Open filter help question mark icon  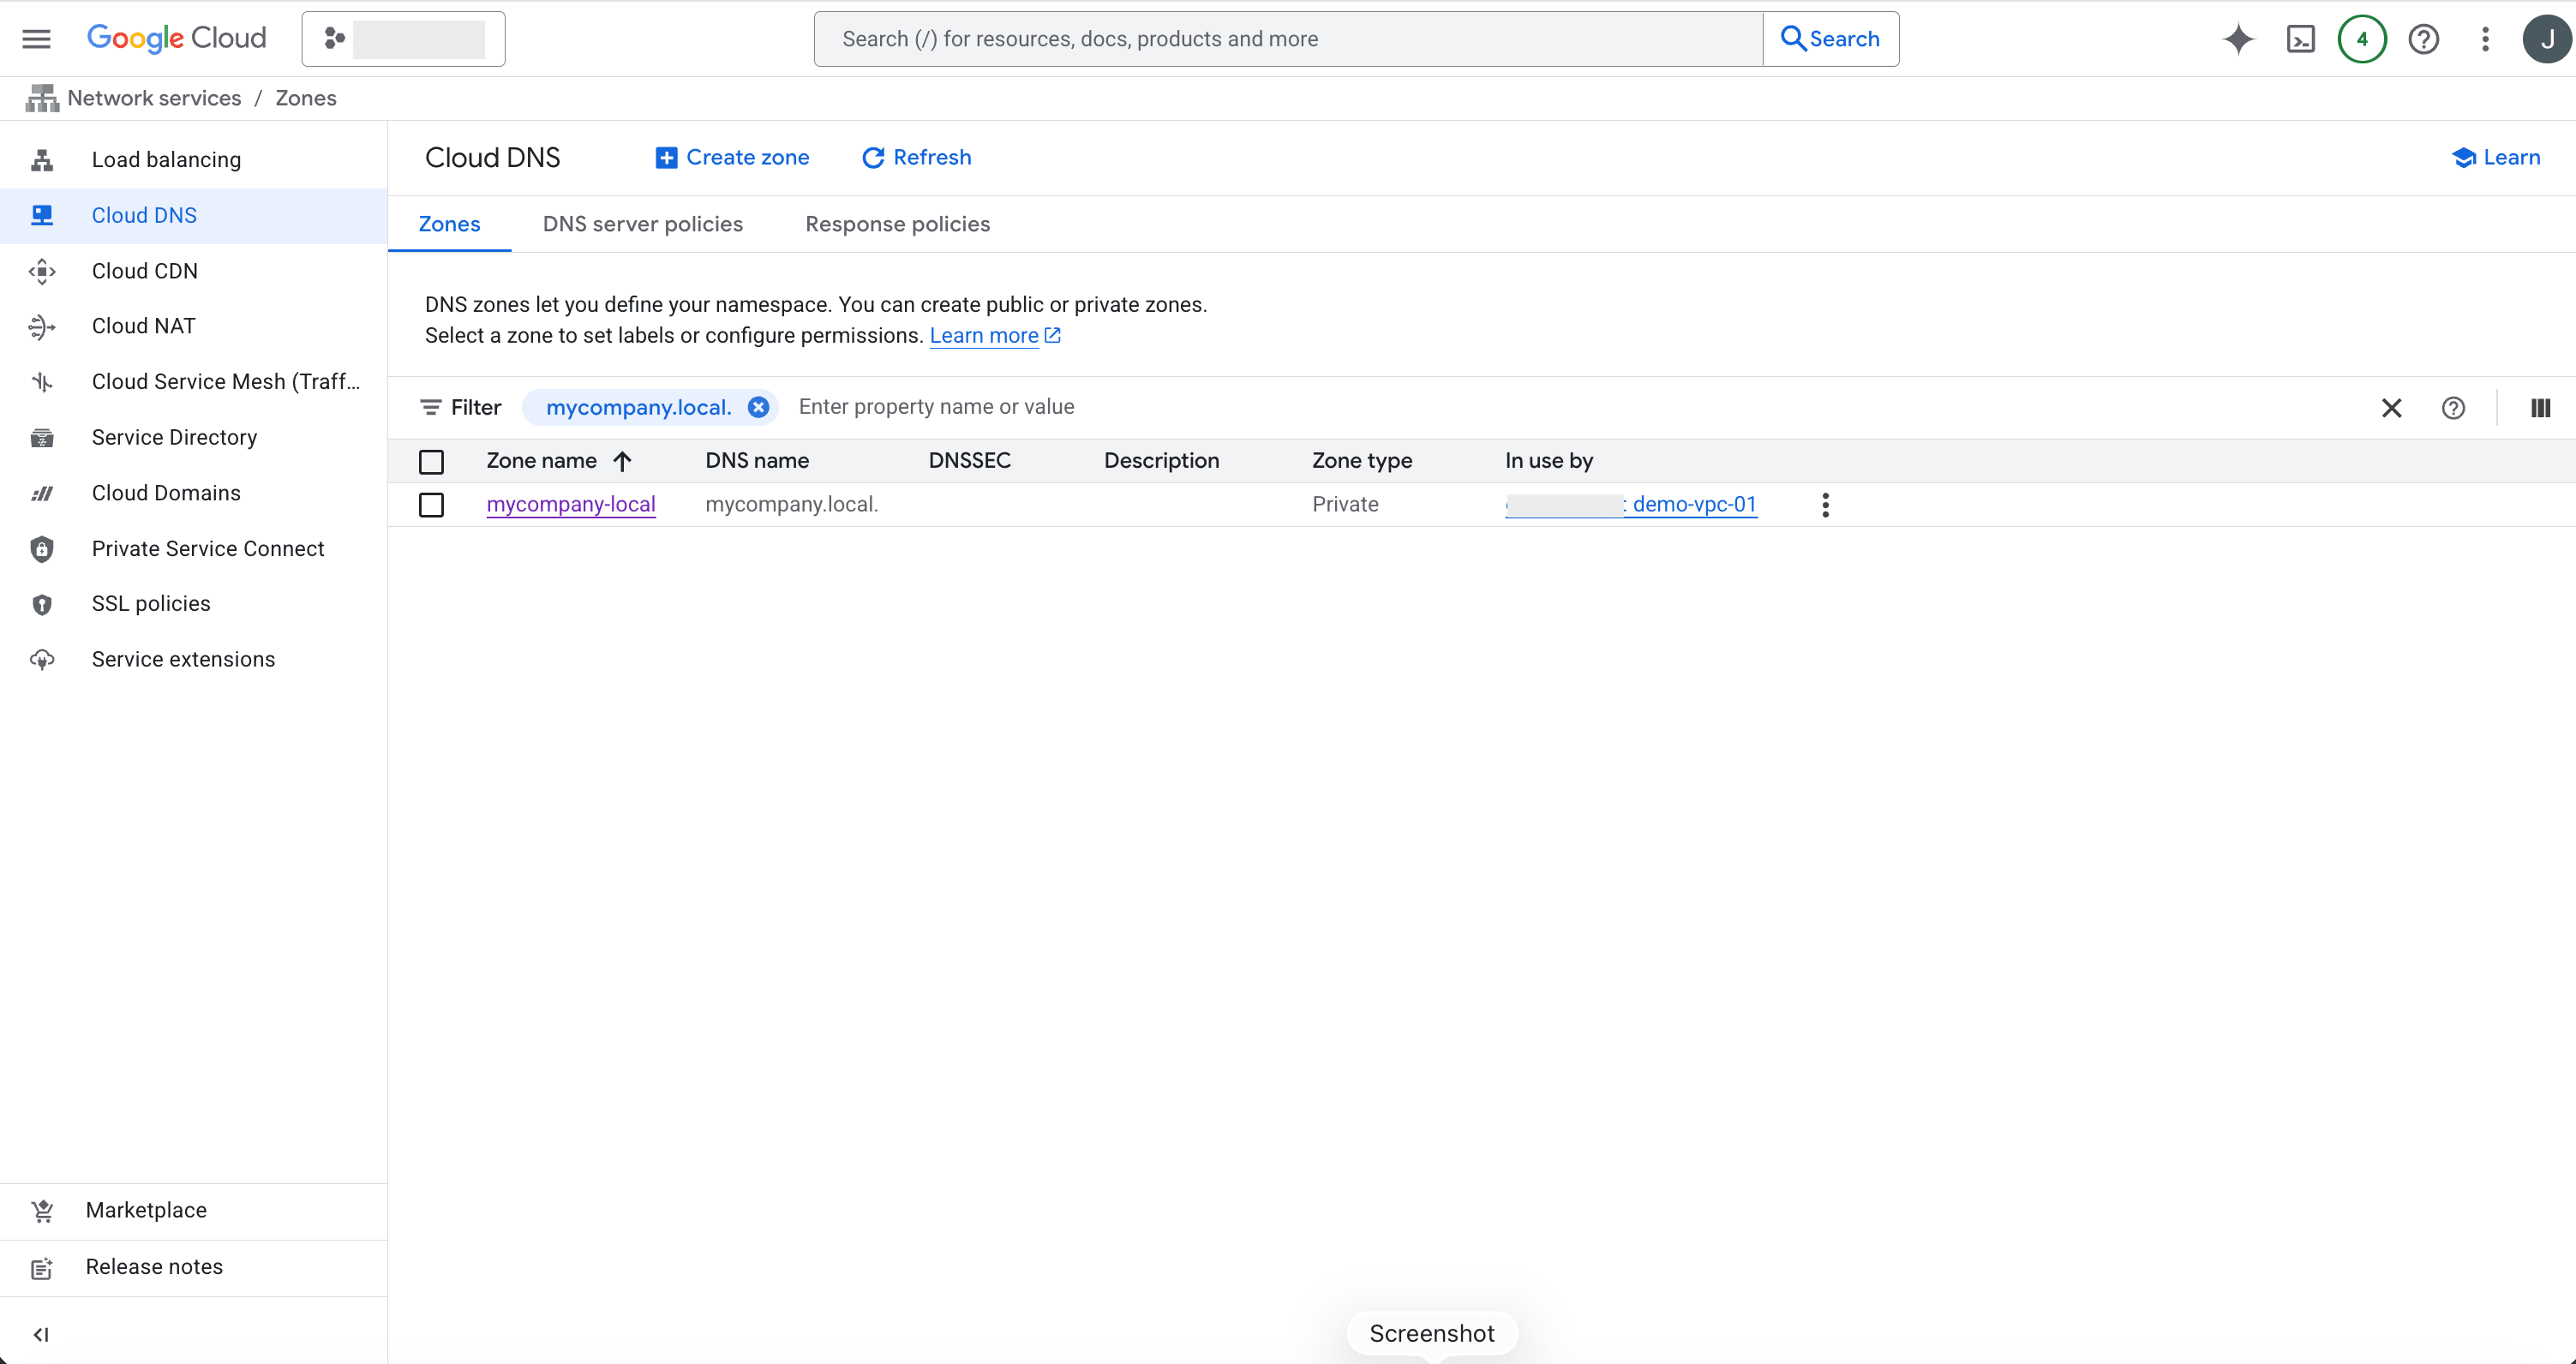point(2455,407)
